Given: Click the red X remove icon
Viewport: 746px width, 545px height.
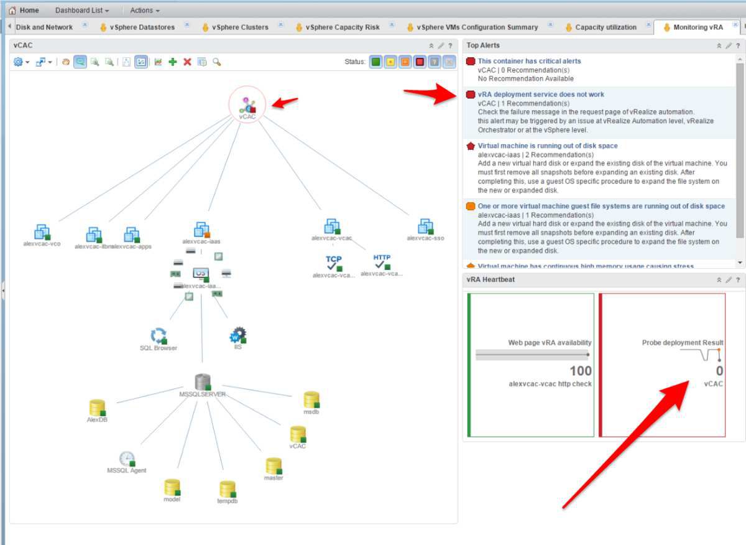Looking at the screenshot, I should (187, 62).
